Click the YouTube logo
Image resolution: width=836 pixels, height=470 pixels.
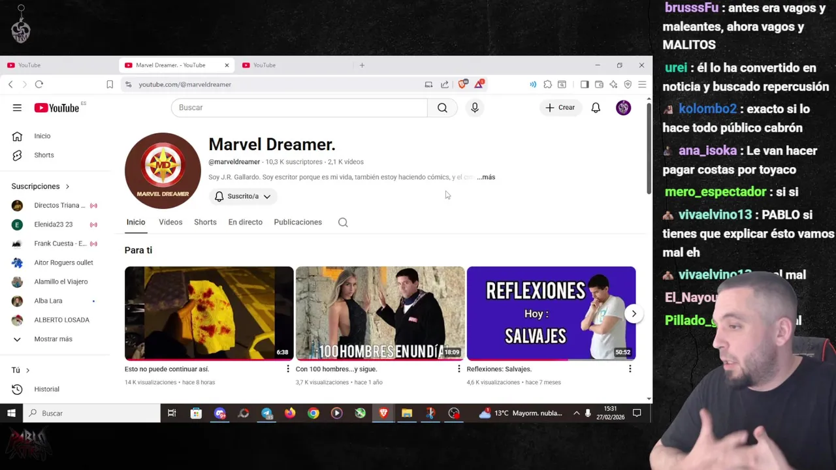(x=57, y=108)
